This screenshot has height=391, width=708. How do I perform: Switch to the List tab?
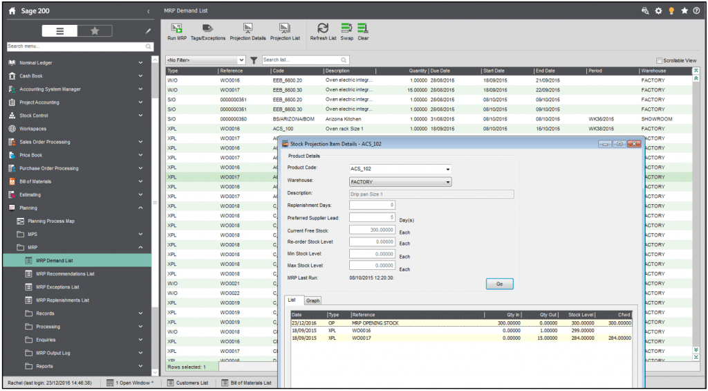coord(292,300)
